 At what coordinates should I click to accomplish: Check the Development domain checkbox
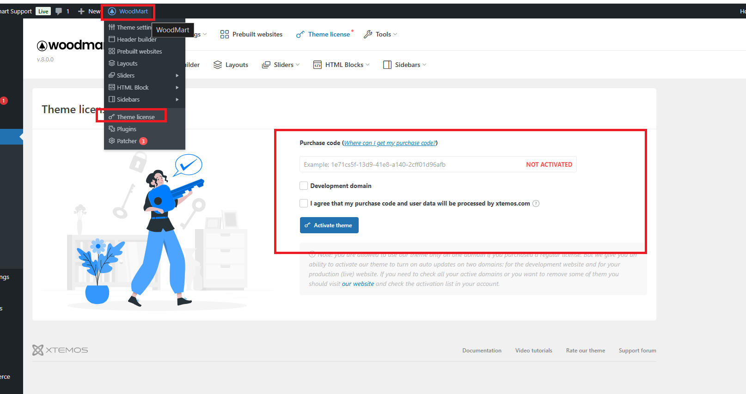[x=304, y=186]
